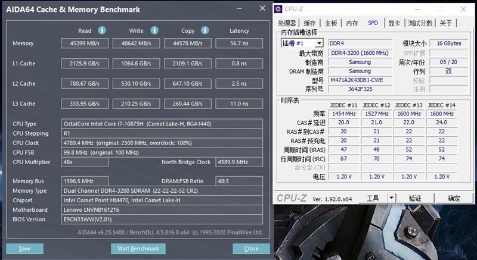Click the Read info icon
The image size is (477, 260).
tap(102, 30)
